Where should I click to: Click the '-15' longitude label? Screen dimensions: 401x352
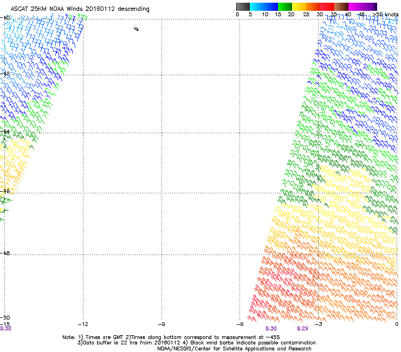(5, 324)
